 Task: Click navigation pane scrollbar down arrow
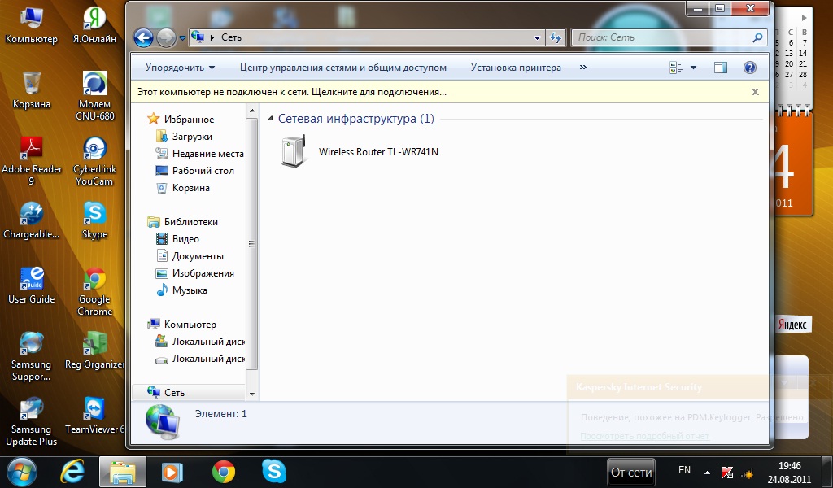point(252,394)
